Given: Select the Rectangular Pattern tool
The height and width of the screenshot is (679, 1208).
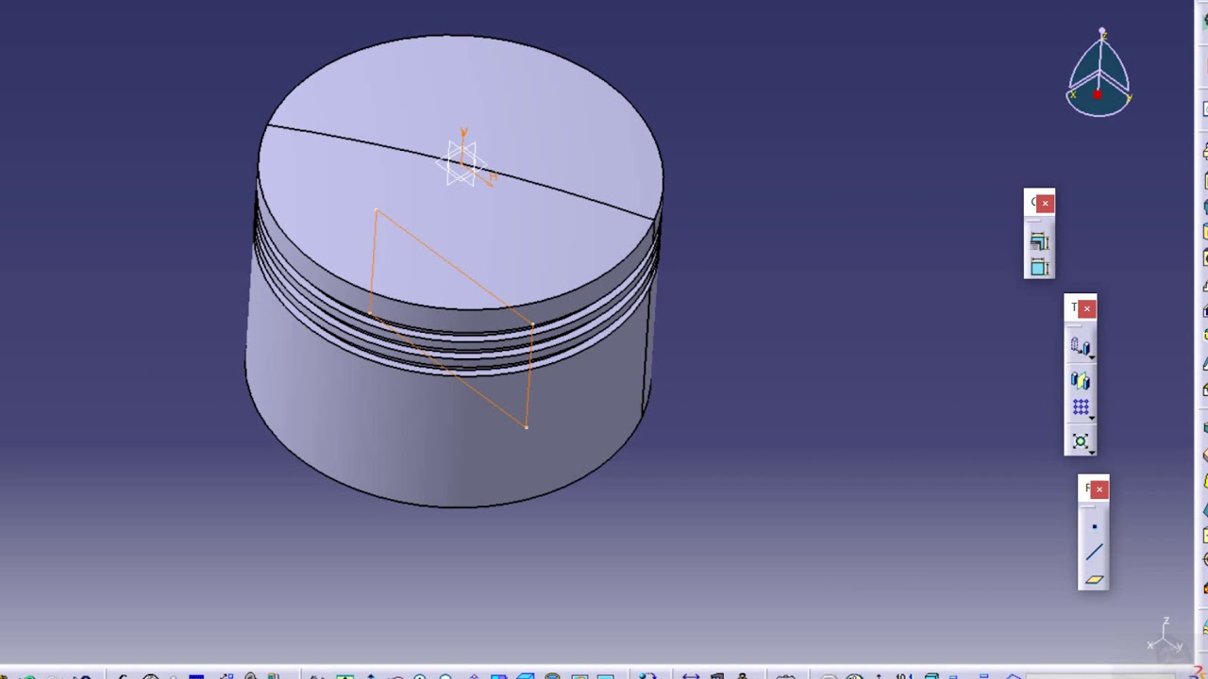Looking at the screenshot, I should click(x=1080, y=407).
